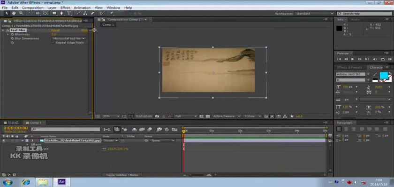Click the Comp 1 viewer breadcrumb button

(108, 24)
